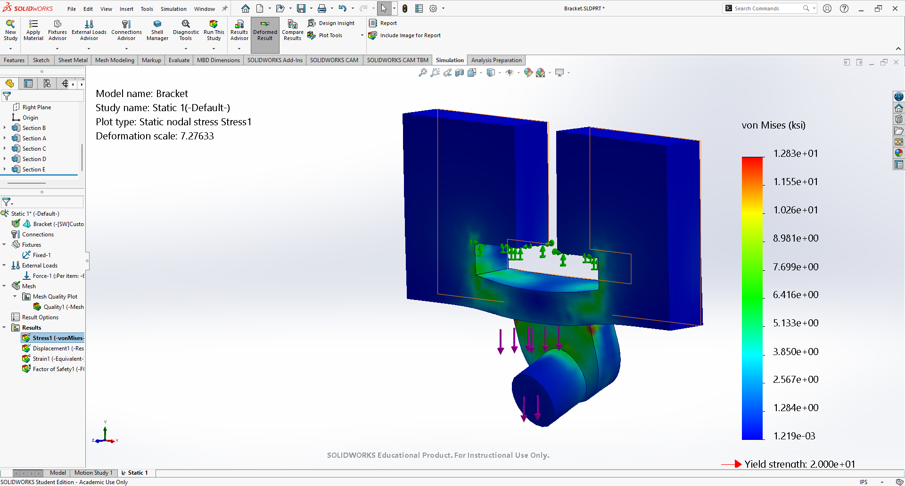Open Connections Advisor
The image size is (905, 486).
[126, 30]
